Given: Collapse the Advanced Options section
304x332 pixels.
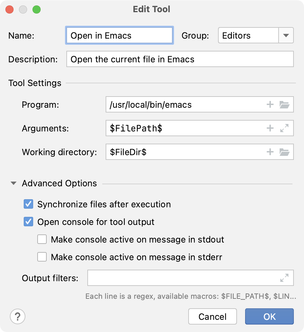Looking at the screenshot, I should click(x=13, y=183).
